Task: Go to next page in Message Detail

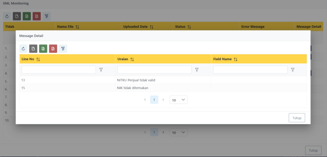Action: click(x=163, y=100)
